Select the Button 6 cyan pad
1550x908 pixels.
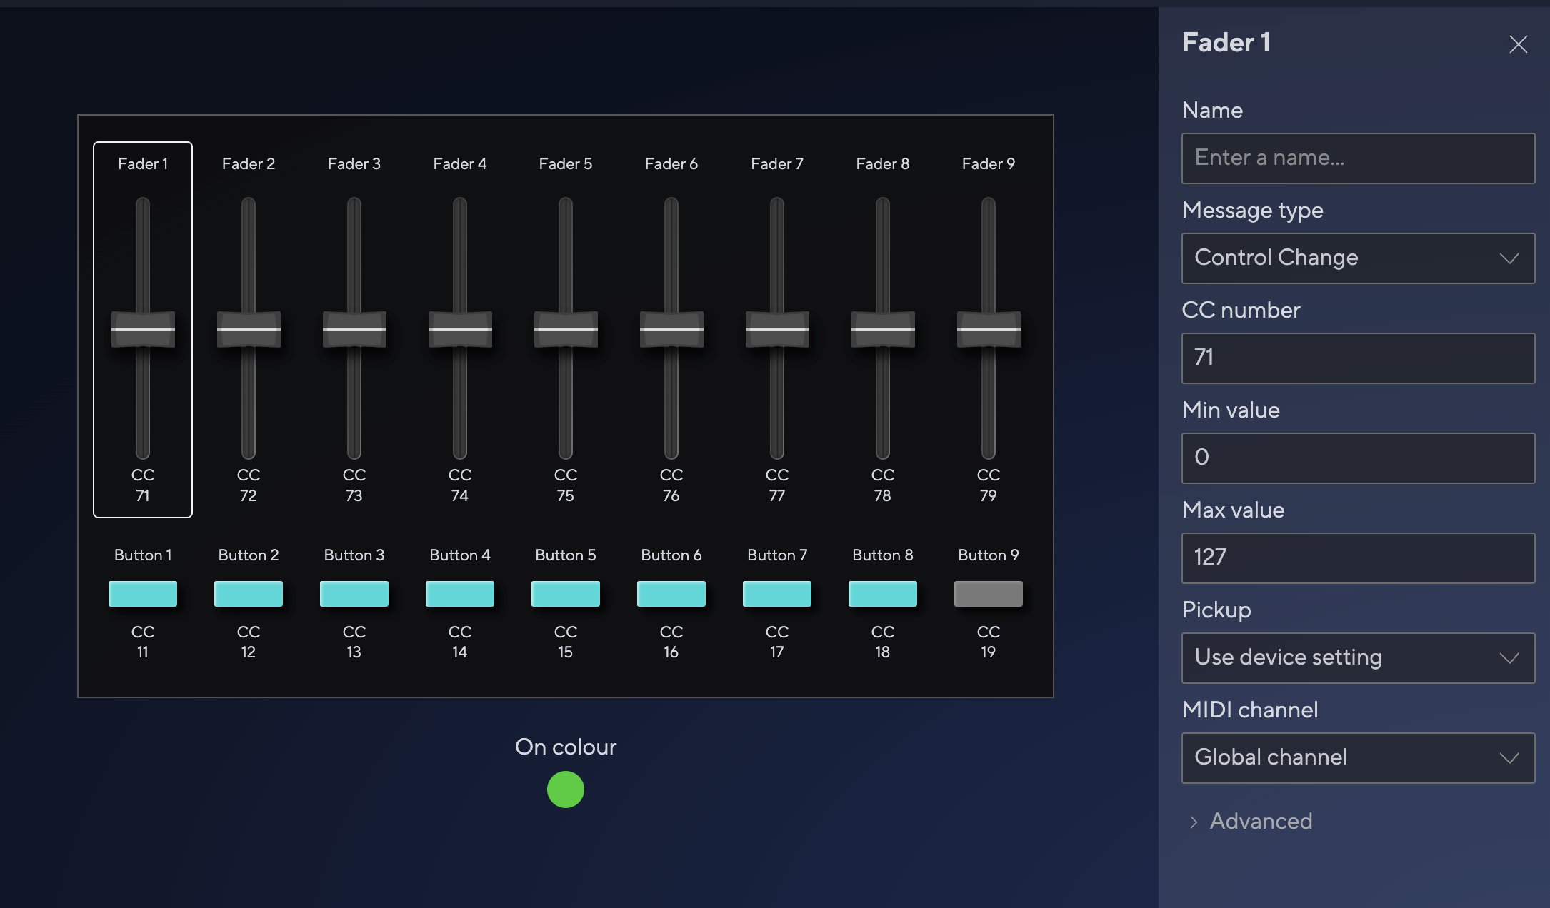671,594
